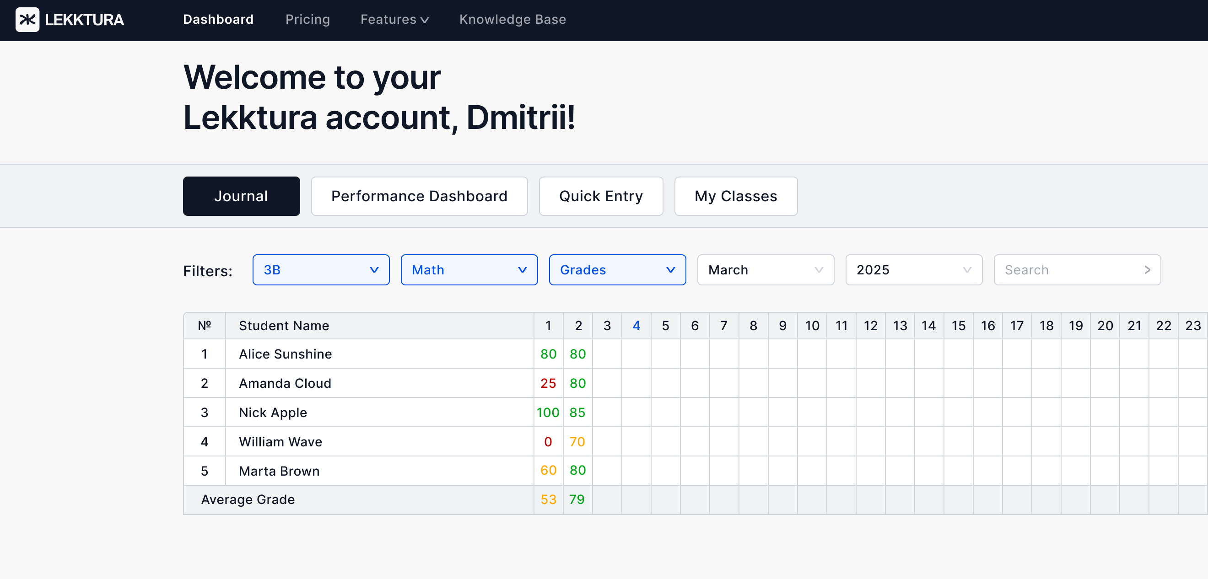The image size is (1208, 579).
Task: Expand the Math subject dropdown
Action: tap(469, 270)
